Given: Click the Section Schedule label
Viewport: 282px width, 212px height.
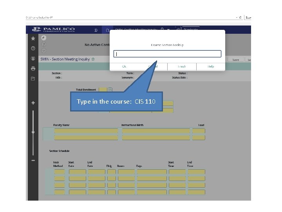Looking at the screenshot, I should coord(60,151).
